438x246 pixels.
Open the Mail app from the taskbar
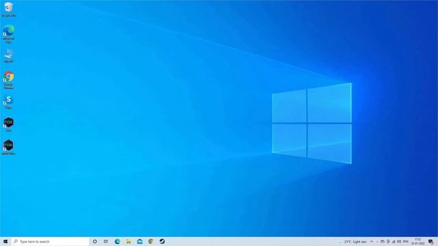140,241
